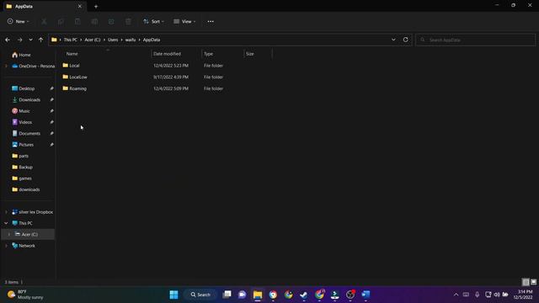Select the LocalLow folder
Viewport: 539px width, 303px height.
[78, 77]
